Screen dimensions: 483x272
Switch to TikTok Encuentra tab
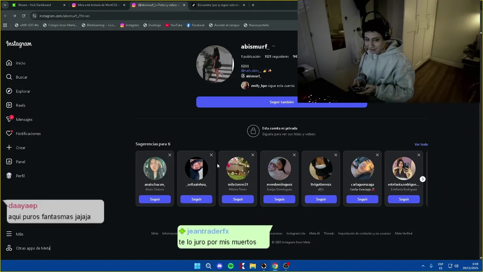[x=218, y=5]
